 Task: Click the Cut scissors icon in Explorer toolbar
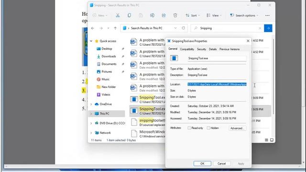[118, 15]
